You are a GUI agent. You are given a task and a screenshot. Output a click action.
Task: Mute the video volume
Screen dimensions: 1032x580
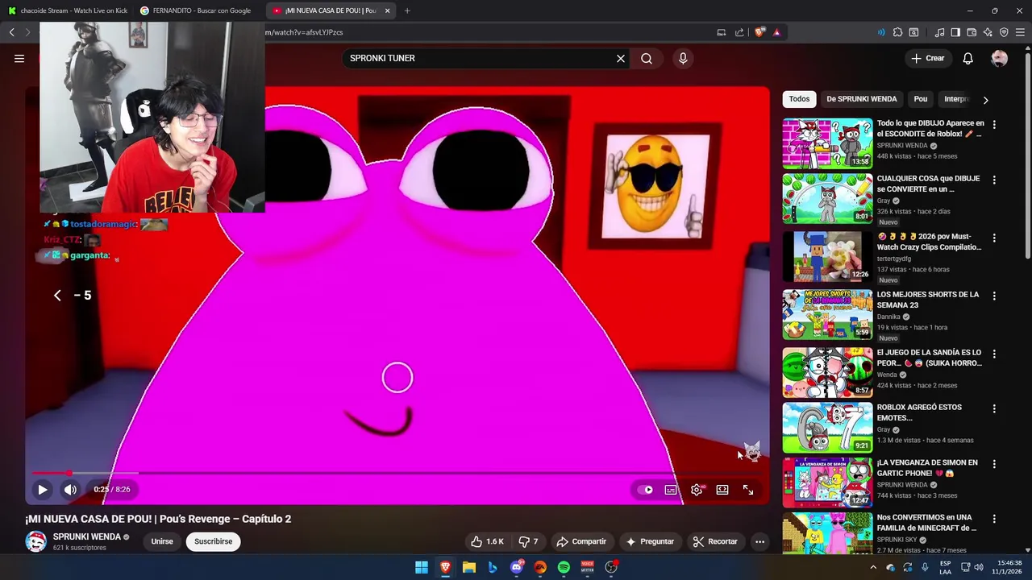(x=70, y=489)
